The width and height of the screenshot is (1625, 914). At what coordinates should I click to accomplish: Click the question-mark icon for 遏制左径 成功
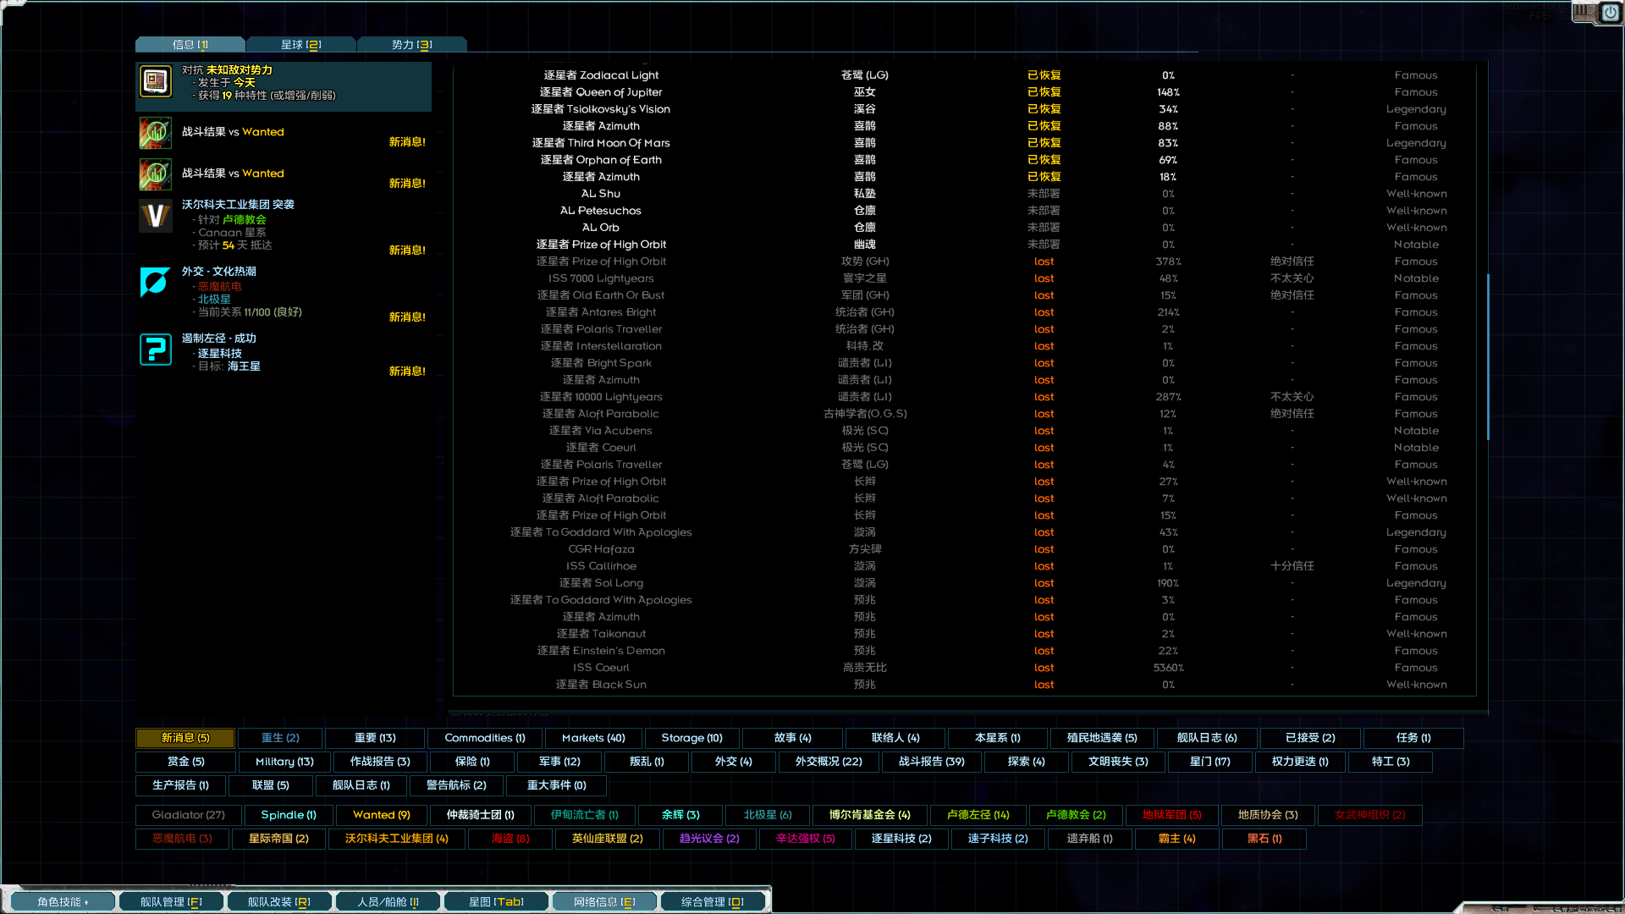[x=155, y=349]
